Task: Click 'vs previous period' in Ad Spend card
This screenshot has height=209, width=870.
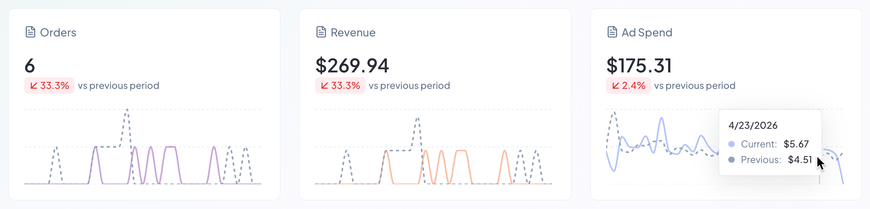Action: [x=695, y=86]
